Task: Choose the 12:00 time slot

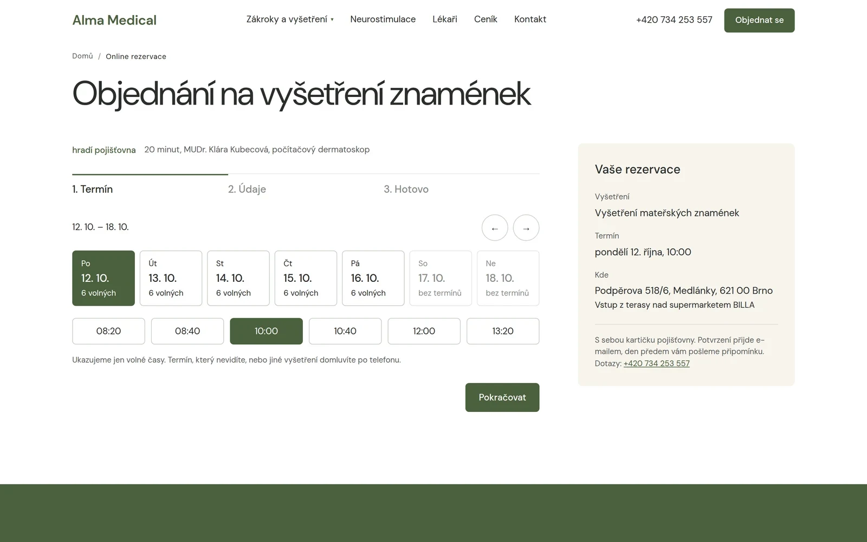Action: click(x=424, y=331)
